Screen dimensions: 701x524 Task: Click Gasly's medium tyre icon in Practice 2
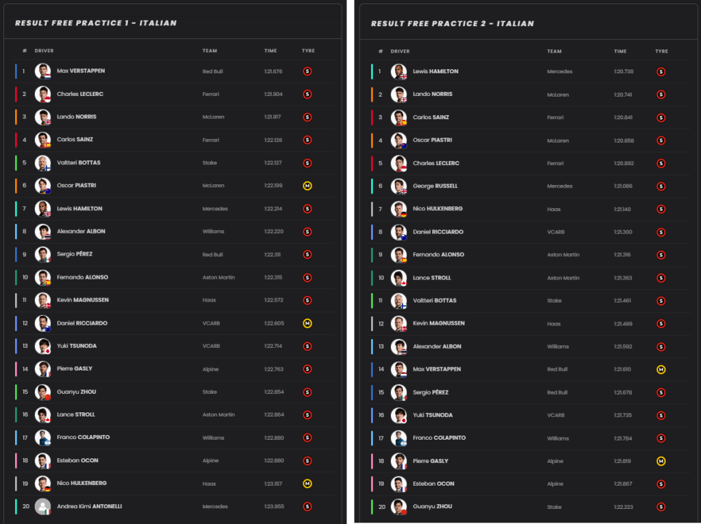661,461
